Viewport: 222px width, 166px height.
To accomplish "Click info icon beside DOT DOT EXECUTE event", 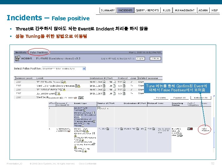I will tap(62, 89).
